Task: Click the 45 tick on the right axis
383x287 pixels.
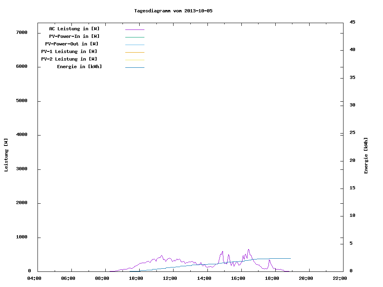Action: pos(352,22)
